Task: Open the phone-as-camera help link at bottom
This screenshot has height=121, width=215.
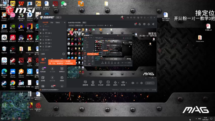Action: tap(50, 90)
